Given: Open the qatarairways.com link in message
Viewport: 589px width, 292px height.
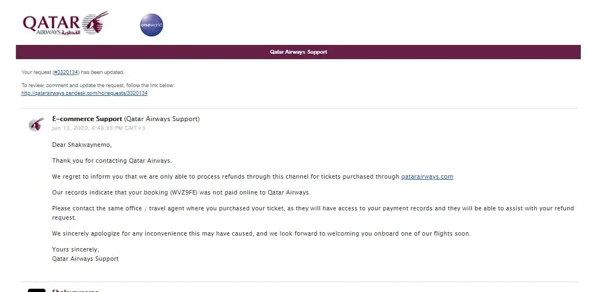Looking at the screenshot, I should tap(427, 176).
